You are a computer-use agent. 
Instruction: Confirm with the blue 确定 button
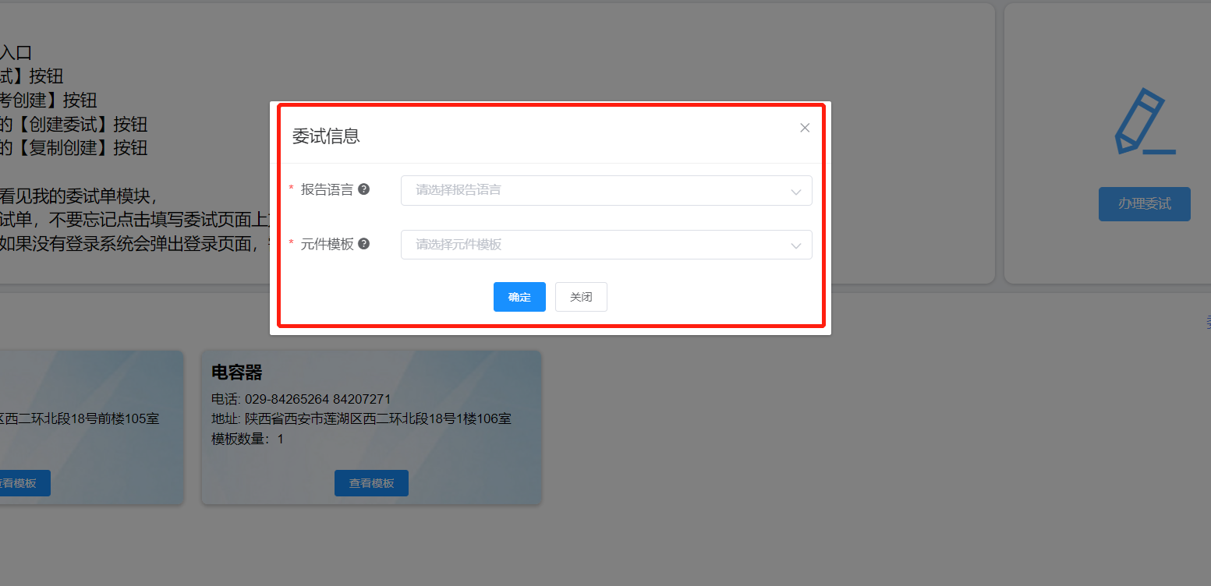(519, 297)
